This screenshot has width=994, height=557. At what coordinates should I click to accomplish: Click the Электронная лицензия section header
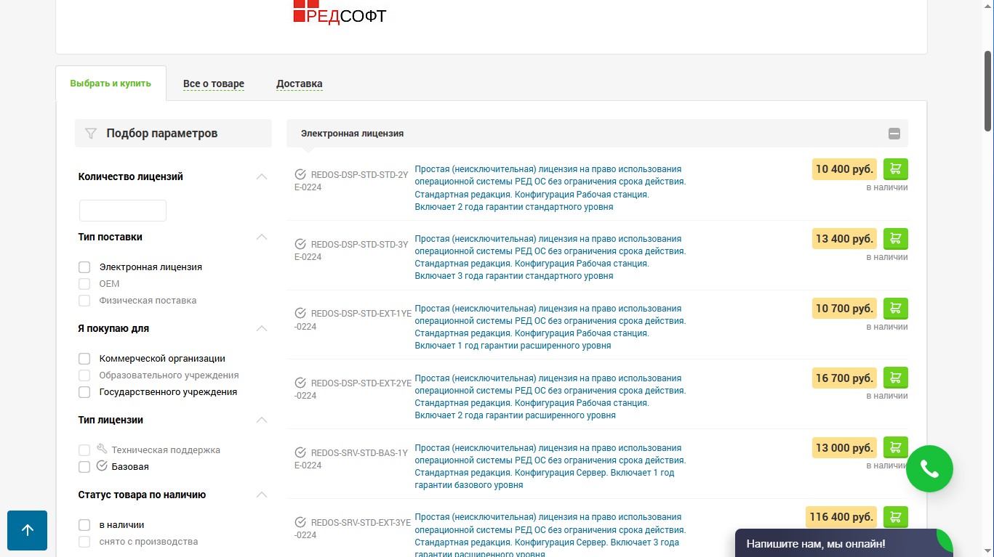(597, 134)
